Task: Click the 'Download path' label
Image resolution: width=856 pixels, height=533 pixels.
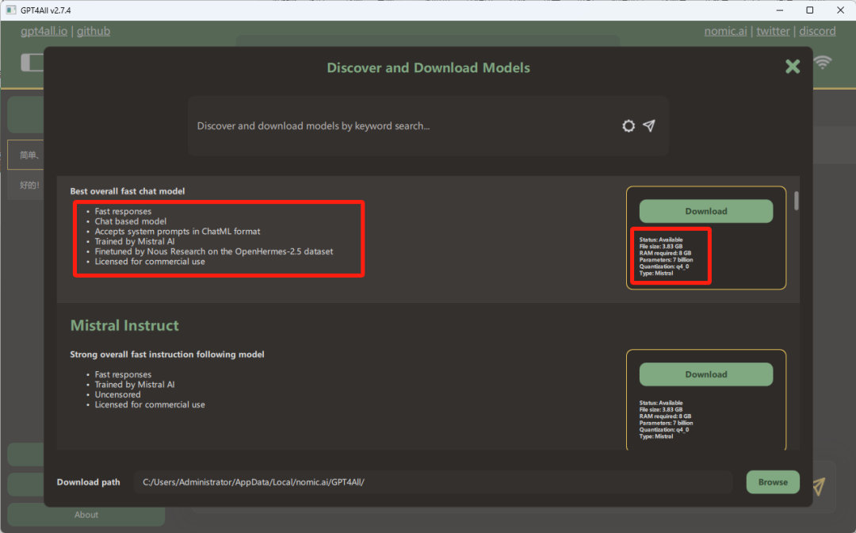Action: point(89,482)
